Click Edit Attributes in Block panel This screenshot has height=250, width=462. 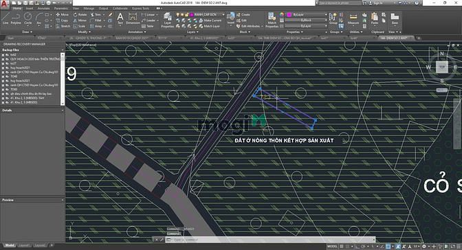(x=247, y=26)
